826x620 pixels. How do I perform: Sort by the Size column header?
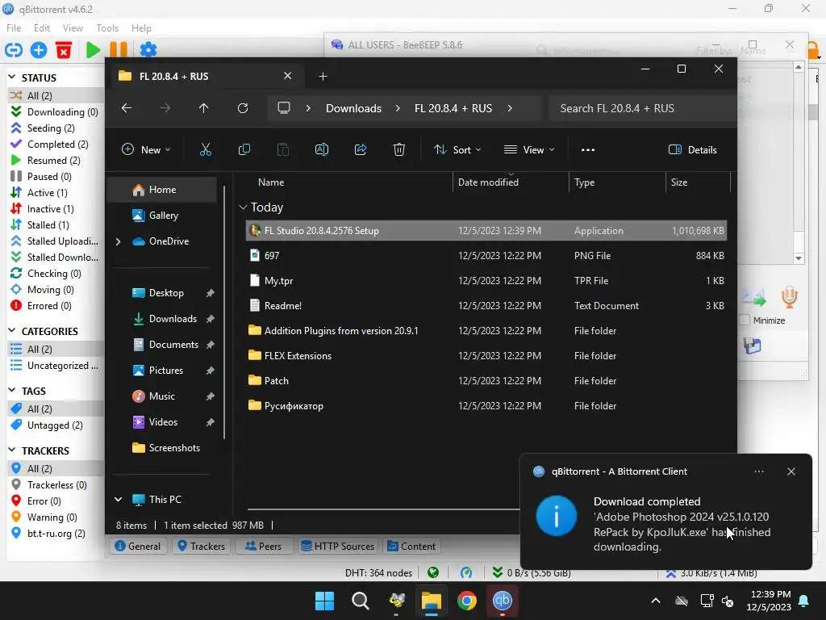point(698,182)
